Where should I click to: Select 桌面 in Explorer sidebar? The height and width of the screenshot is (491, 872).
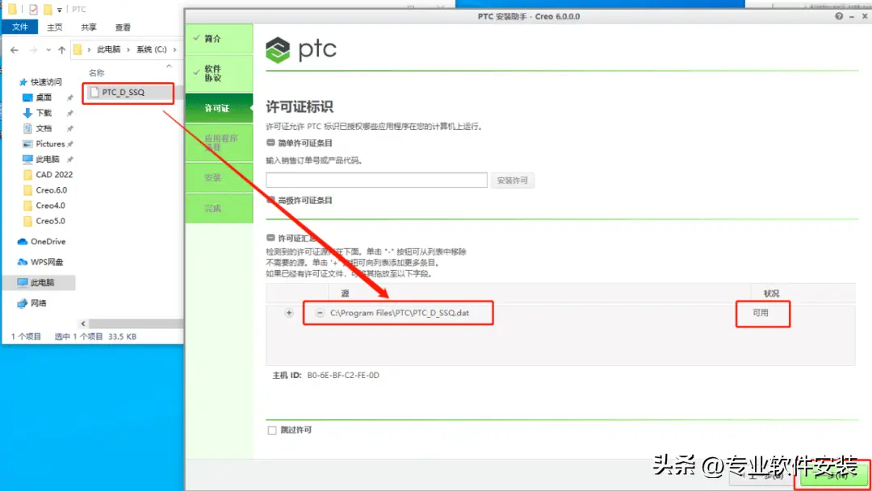coord(37,98)
